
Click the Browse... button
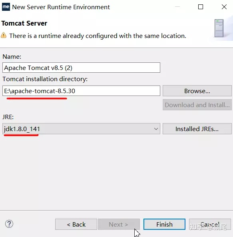click(197, 91)
